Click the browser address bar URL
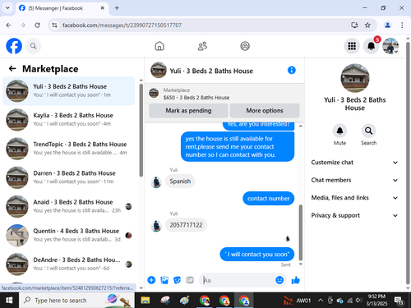 click(122, 25)
